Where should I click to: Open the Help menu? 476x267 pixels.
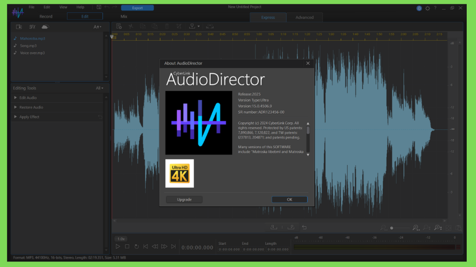click(x=80, y=7)
